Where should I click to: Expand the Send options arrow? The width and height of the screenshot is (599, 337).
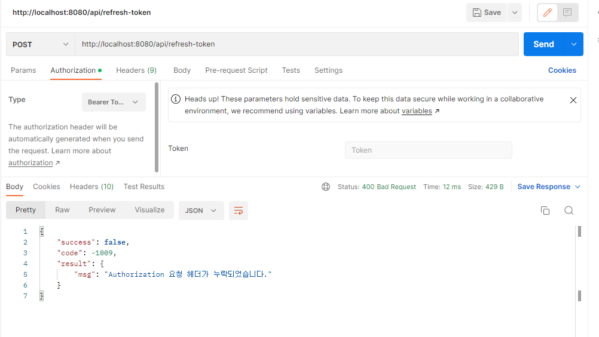click(x=574, y=44)
